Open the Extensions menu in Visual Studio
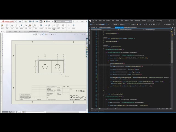This screenshot has width=176, height=132. 137,20
